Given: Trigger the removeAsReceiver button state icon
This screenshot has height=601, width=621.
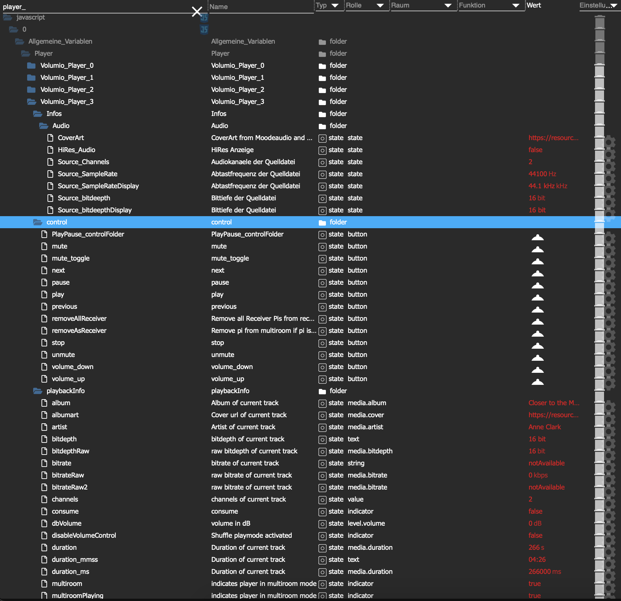Looking at the screenshot, I should 537,334.
